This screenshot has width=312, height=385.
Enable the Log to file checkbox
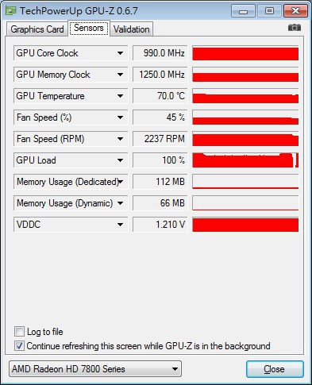(x=19, y=332)
